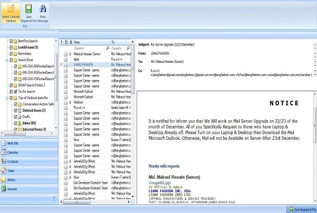Sort messages by the From column header
Screen dimensions: 317x213
click(92, 42)
